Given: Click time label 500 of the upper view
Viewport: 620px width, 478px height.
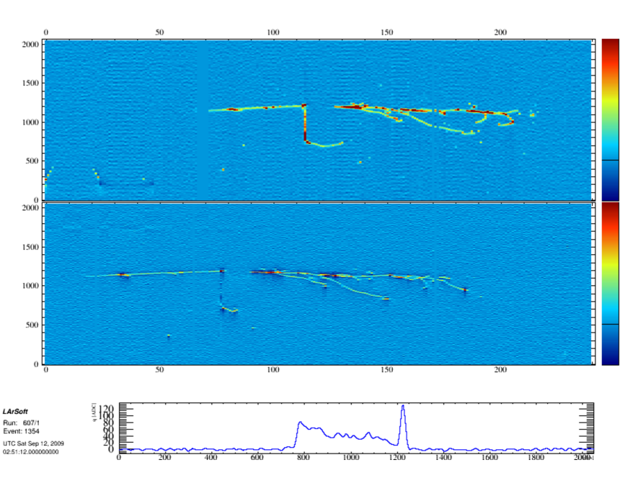Looking at the screenshot, I should 32,161.
